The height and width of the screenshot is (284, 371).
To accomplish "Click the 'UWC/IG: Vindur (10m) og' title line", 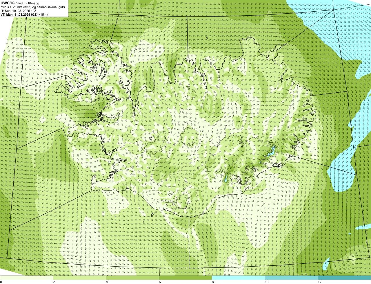I will coord(19,3).
